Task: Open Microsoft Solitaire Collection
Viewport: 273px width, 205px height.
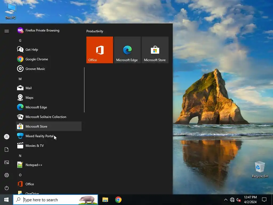Action: click(x=49, y=117)
